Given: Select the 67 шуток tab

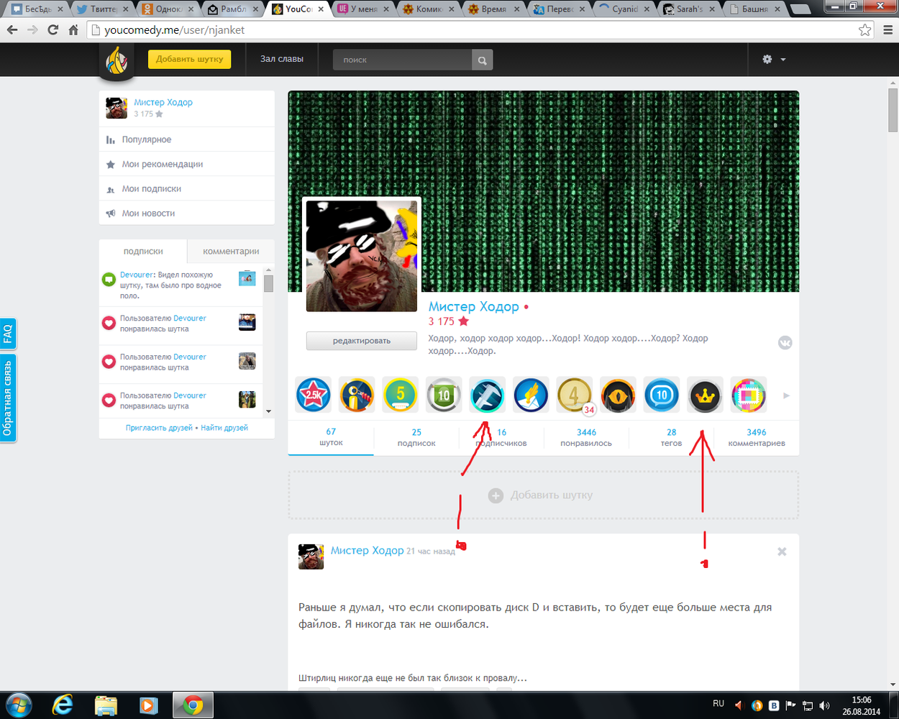Looking at the screenshot, I should click(x=331, y=437).
